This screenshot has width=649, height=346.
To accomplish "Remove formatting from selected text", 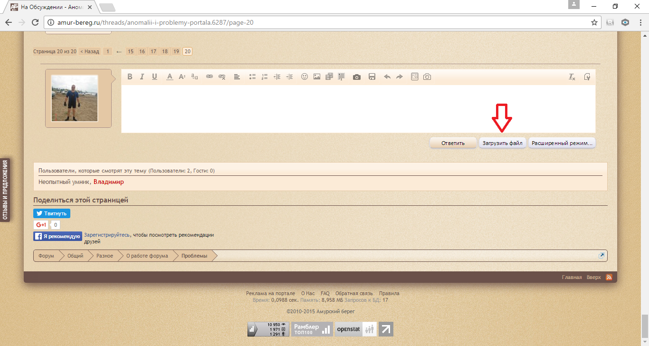I will coord(572,77).
